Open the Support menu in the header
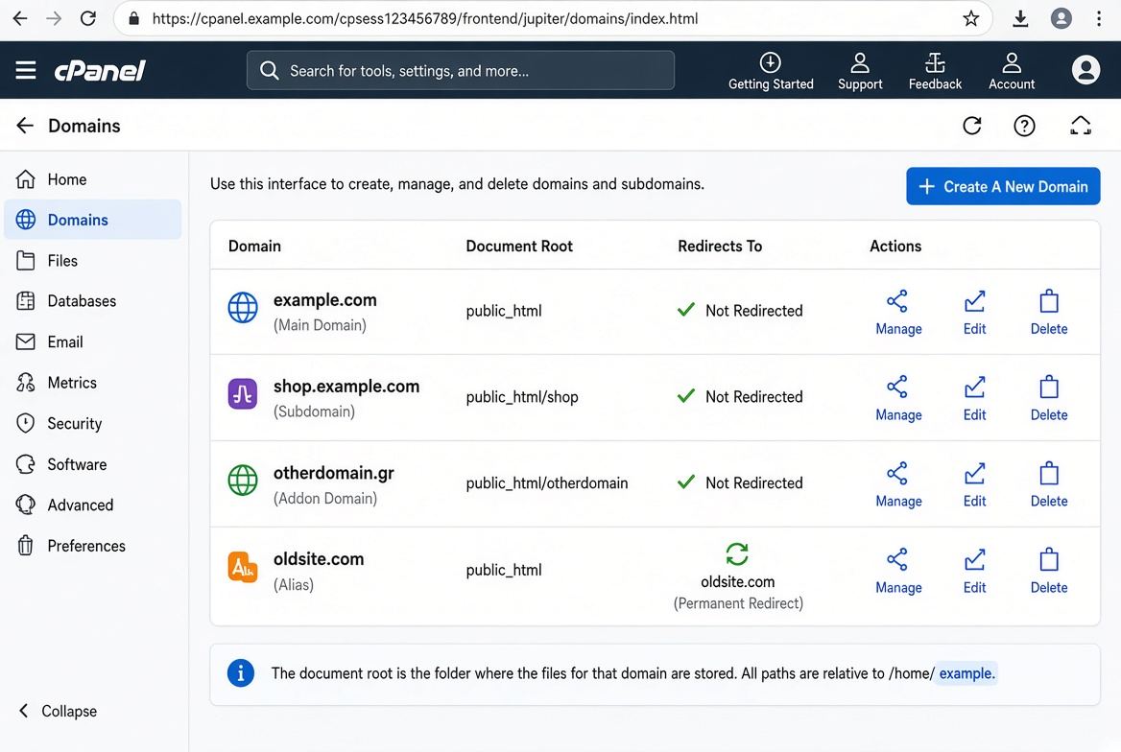Viewport: 1121px width, 752px height. tap(860, 72)
